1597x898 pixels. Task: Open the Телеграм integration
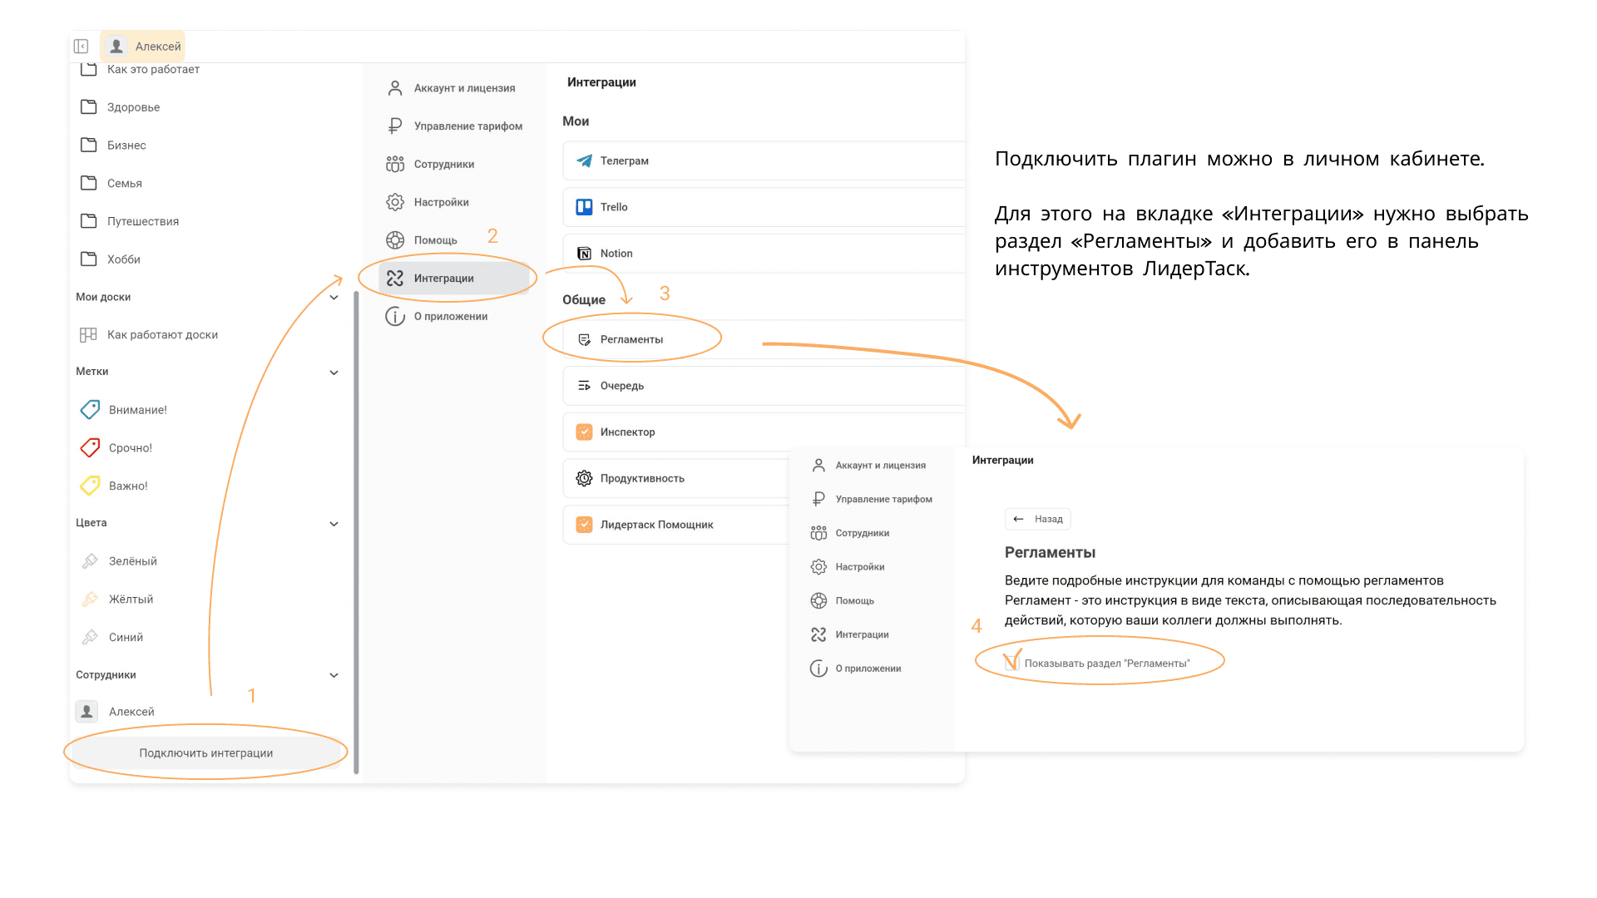(x=624, y=160)
